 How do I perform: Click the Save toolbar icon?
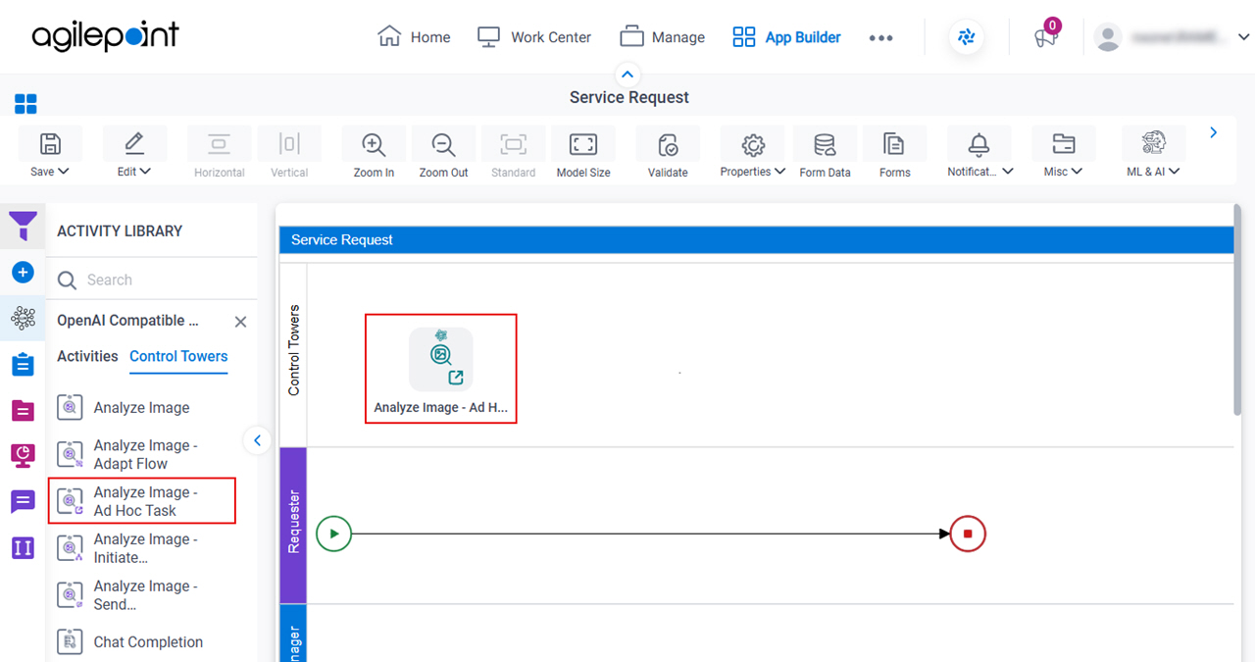click(x=50, y=144)
